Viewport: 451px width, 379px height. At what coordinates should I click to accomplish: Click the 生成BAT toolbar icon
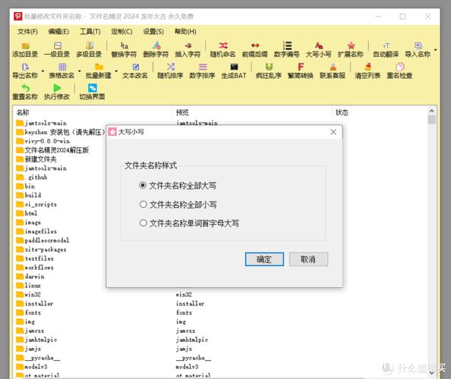234,67
